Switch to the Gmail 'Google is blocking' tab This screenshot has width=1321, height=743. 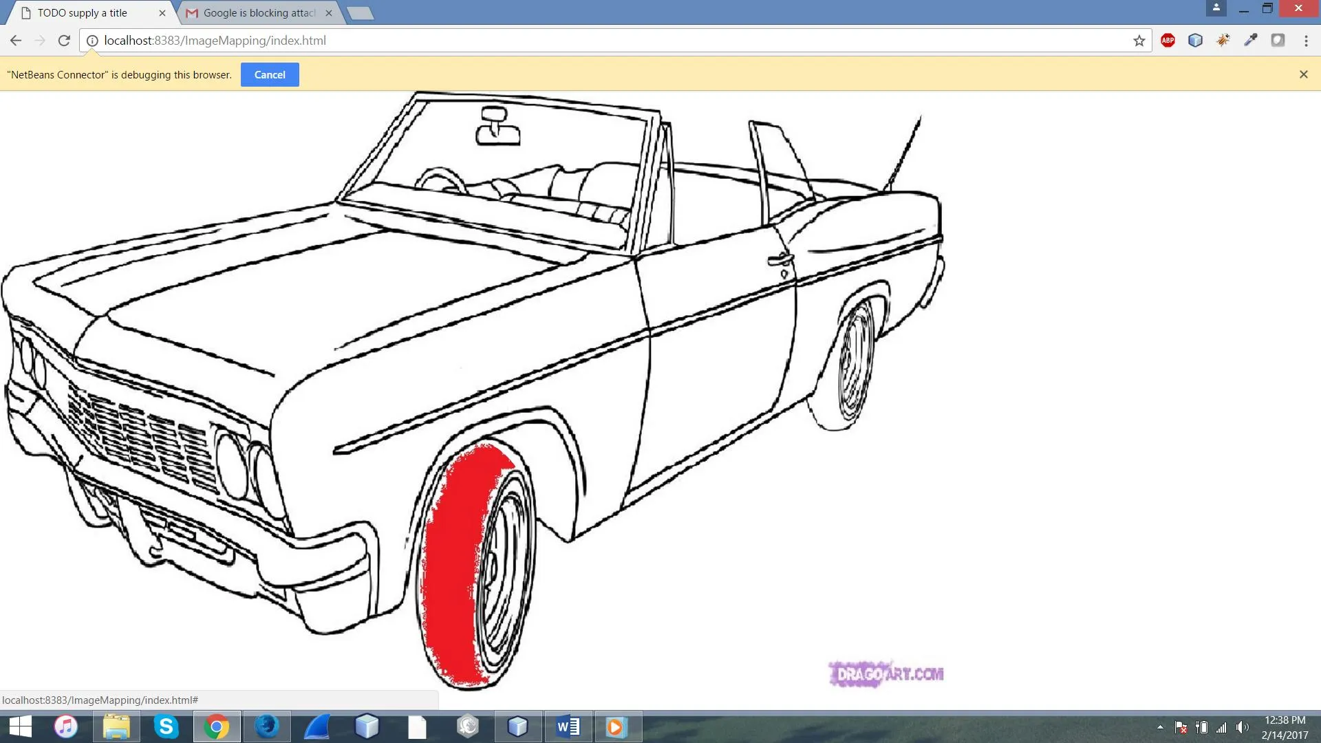click(258, 13)
